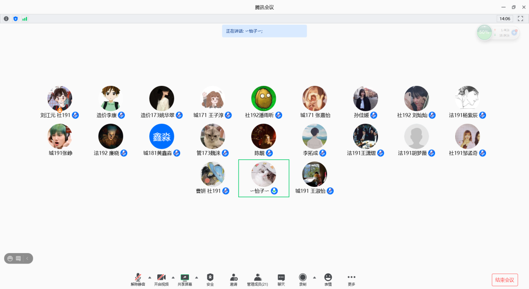The image size is (529, 289).
Task: Click the red 结束会议 button
Action: click(x=505, y=280)
